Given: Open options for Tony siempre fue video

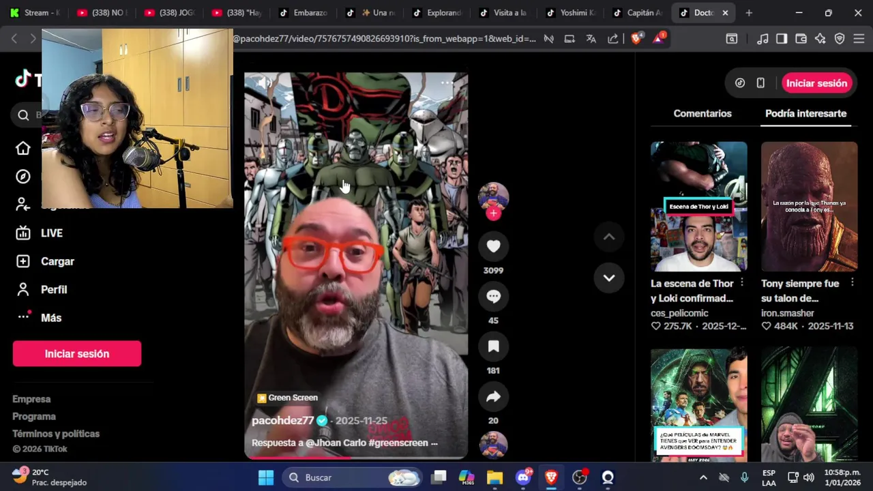Looking at the screenshot, I should click(x=852, y=283).
